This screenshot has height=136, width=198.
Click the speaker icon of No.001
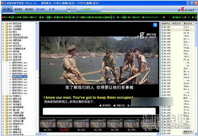[162, 27]
